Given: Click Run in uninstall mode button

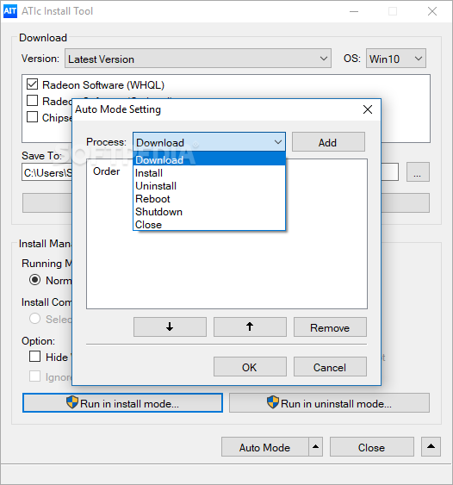Looking at the screenshot, I should 329,402.
